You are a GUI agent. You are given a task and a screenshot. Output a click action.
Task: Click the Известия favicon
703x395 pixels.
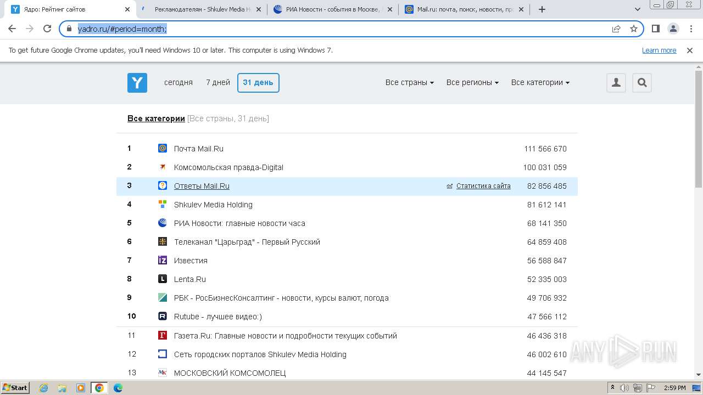(x=163, y=260)
